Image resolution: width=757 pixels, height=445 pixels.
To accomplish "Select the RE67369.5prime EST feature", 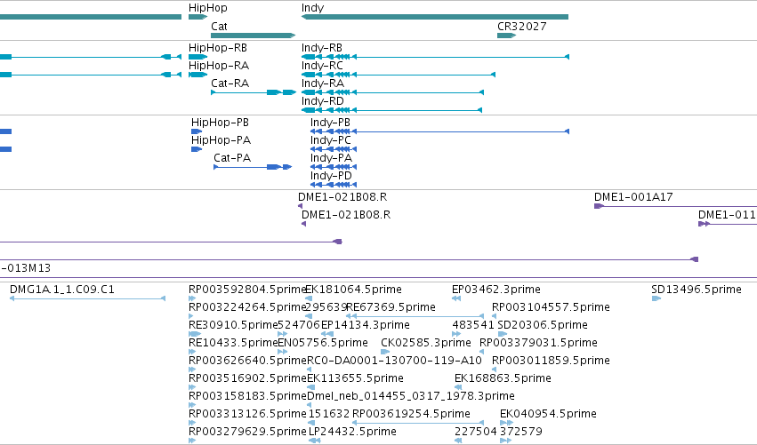I will coord(415,316).
